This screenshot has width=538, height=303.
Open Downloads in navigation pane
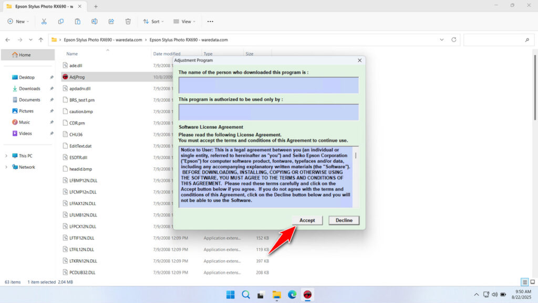click(29, 88)
